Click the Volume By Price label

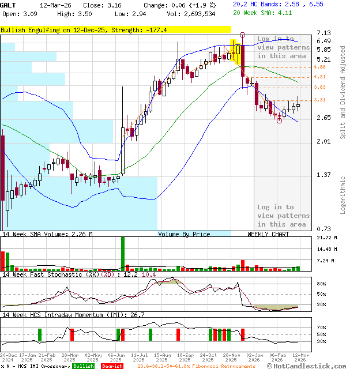[x=184, y=234]
